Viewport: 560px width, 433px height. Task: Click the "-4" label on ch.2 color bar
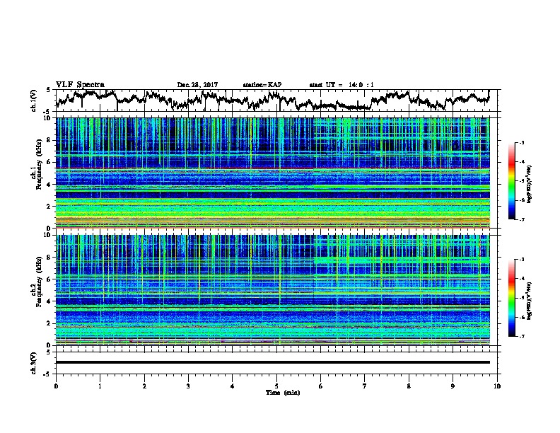pyautogui.click(x=521, y=279)
